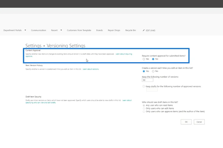Open the Recycle Bin link
Image resolution: width=223 pixels, height=148 pixels.
coord(130,30)
